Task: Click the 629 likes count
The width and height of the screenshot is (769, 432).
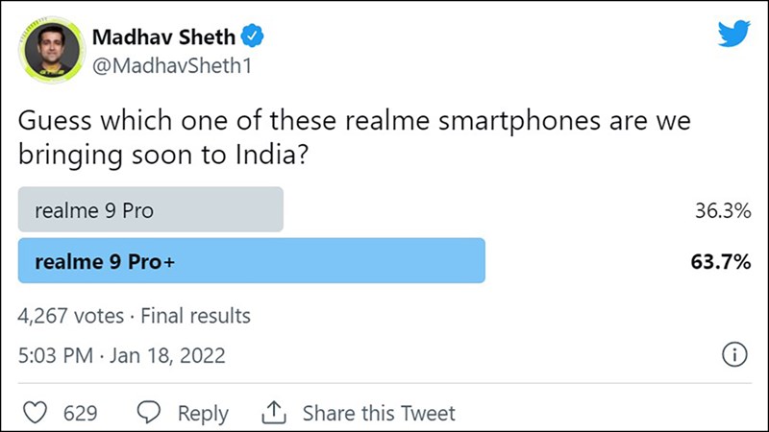Action: (x=80, y=414)
